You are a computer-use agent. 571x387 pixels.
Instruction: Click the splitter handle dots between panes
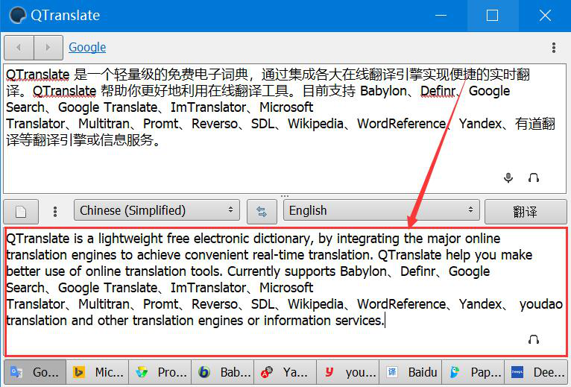click(x=285, y=196)
